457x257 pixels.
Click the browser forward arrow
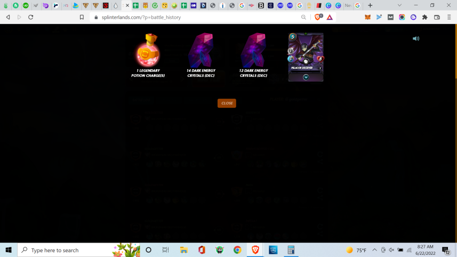[x=19, y=17]
